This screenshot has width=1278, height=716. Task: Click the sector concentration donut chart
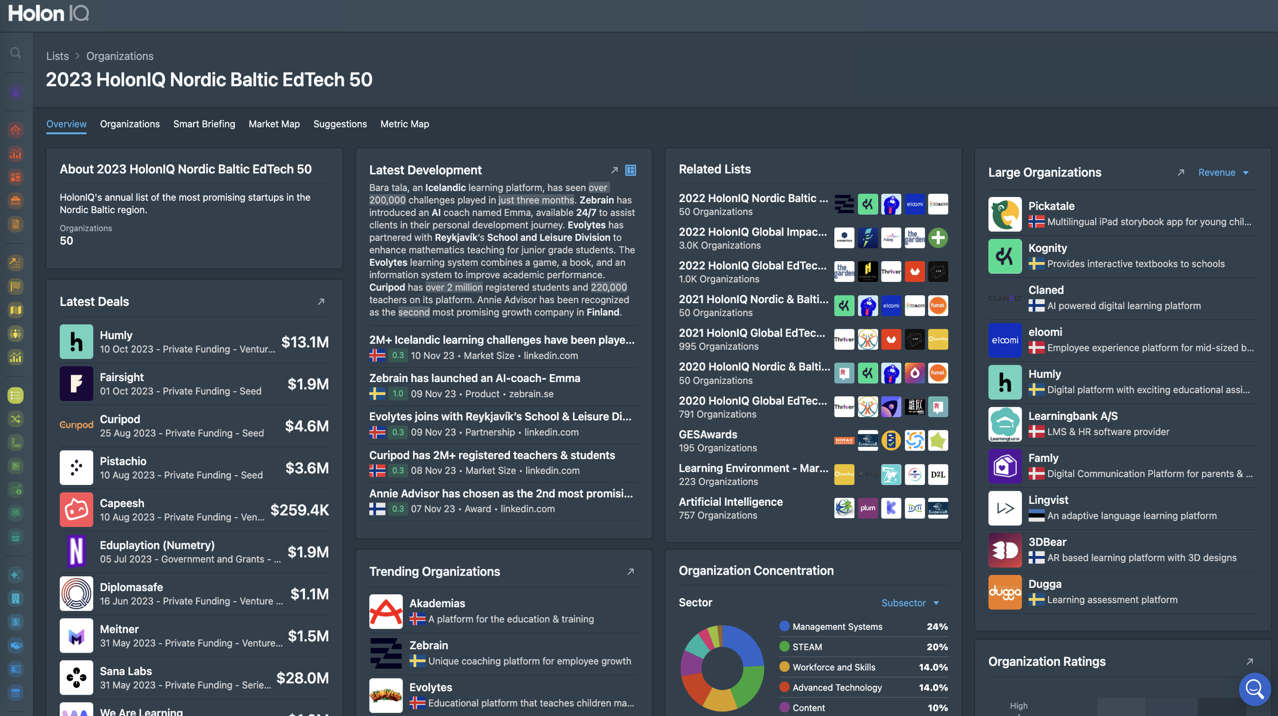coord(722,668)
